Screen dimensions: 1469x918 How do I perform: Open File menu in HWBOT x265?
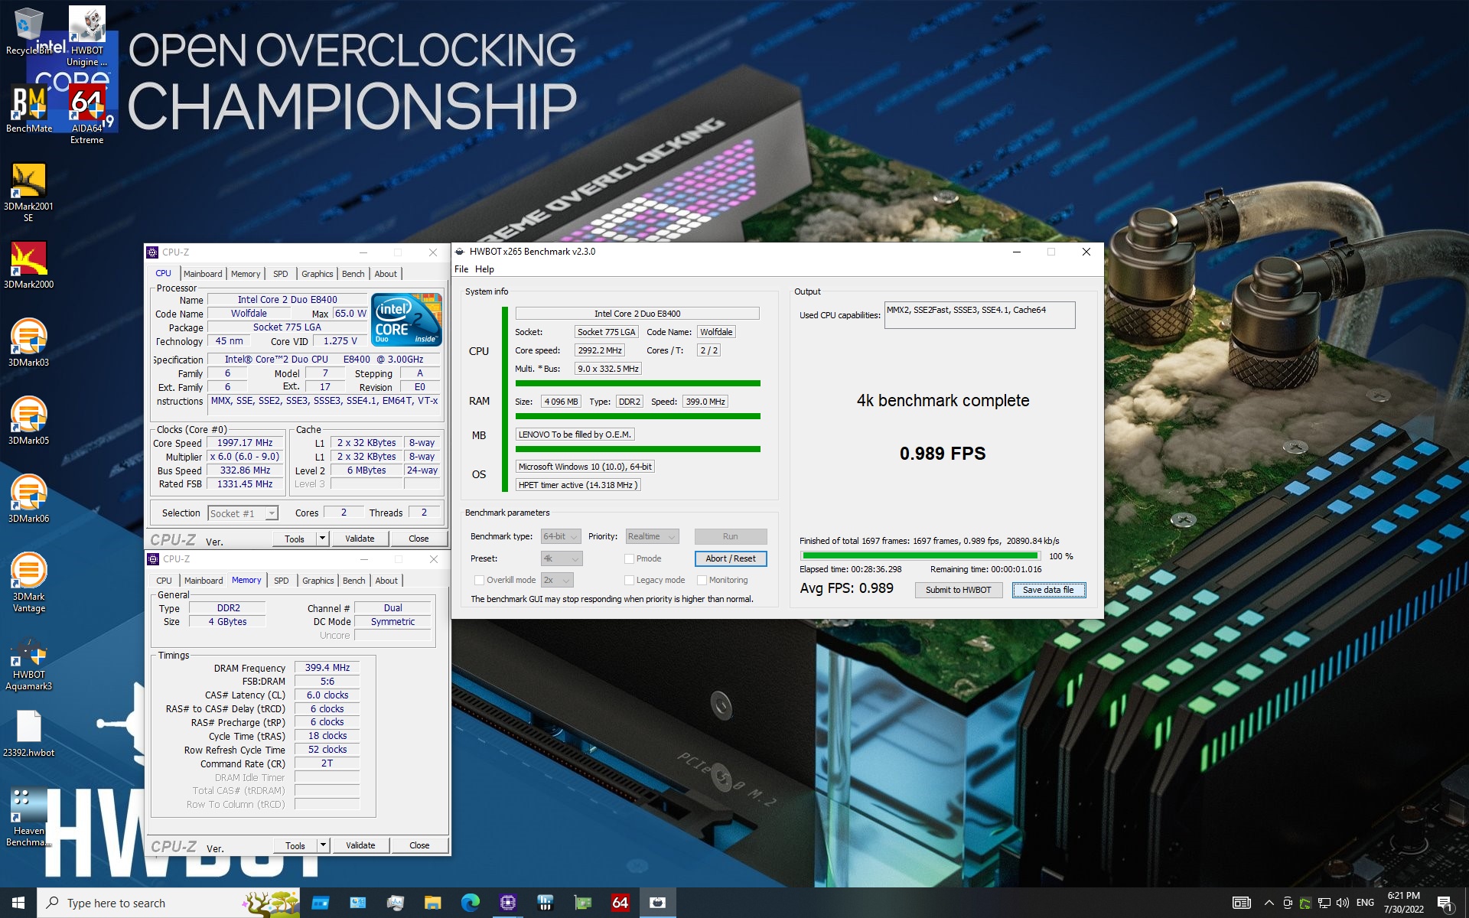point(461,269)
